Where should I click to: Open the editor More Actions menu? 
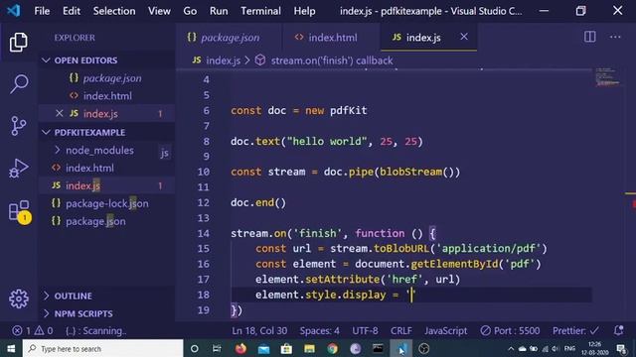(615, 38)
